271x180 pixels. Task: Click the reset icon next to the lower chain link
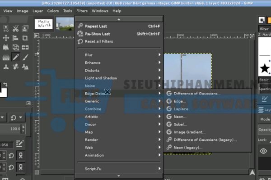11,167
